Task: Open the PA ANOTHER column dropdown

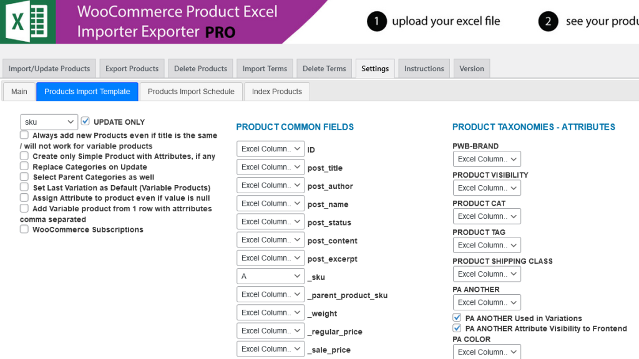Action: [487, 303]
